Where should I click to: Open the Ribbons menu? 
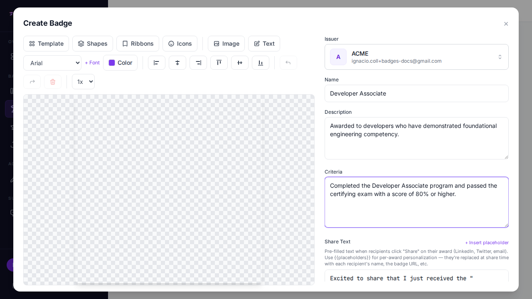point(138,44)
